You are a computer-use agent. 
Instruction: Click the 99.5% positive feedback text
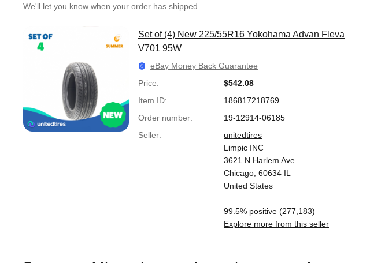coord(269,211)
